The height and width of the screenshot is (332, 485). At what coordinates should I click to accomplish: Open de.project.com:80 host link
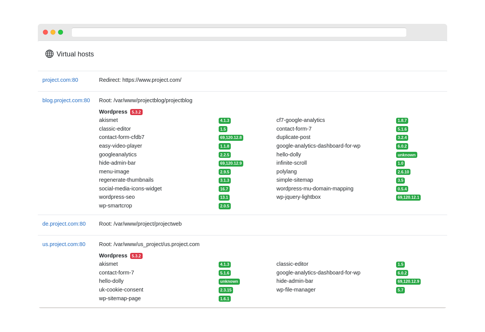click(64, 224)
